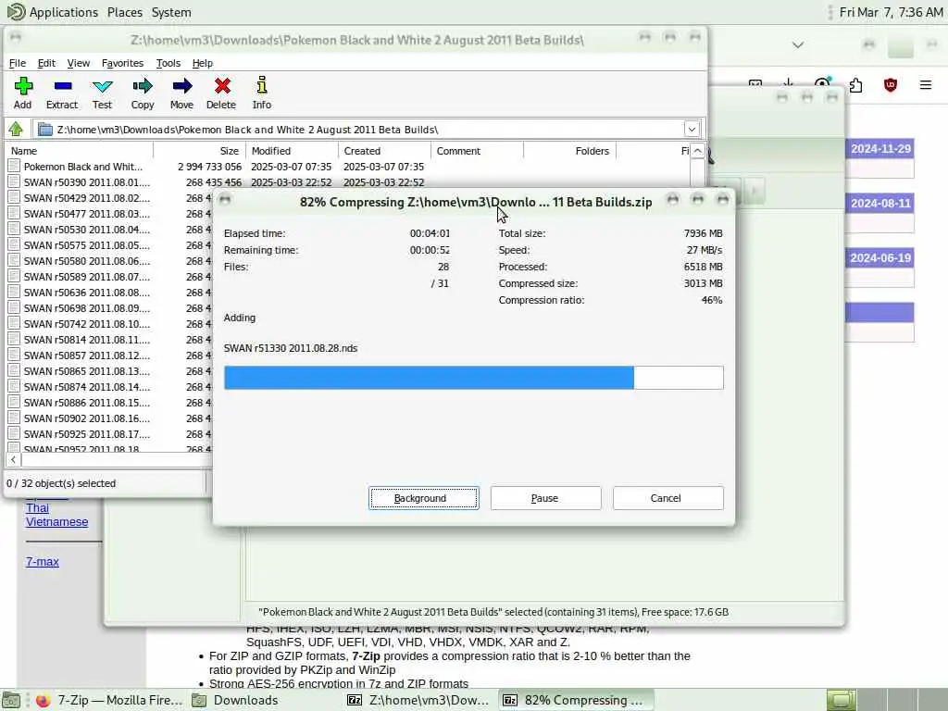Viewport: 948px width, 711px height.
Task: Click the Firefox extensions puzzle icon
Action: coord(855,85)
